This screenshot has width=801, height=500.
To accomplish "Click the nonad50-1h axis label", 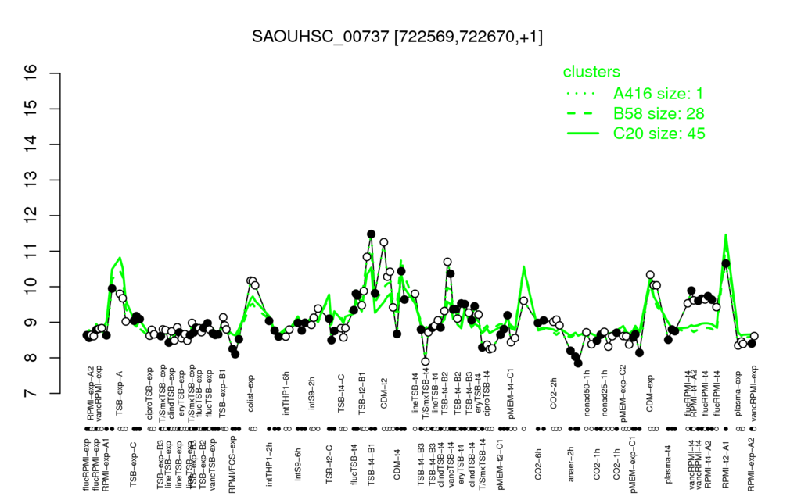I will (587, 394).
